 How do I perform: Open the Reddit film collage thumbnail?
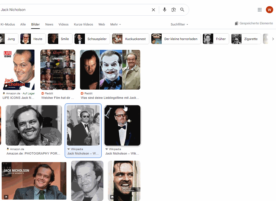pyautogui.click(x=58, y=70)
